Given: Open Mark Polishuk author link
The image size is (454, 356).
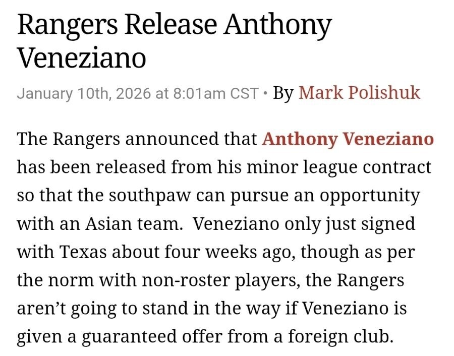Looking at the screenshot, I should coord(359,93).
